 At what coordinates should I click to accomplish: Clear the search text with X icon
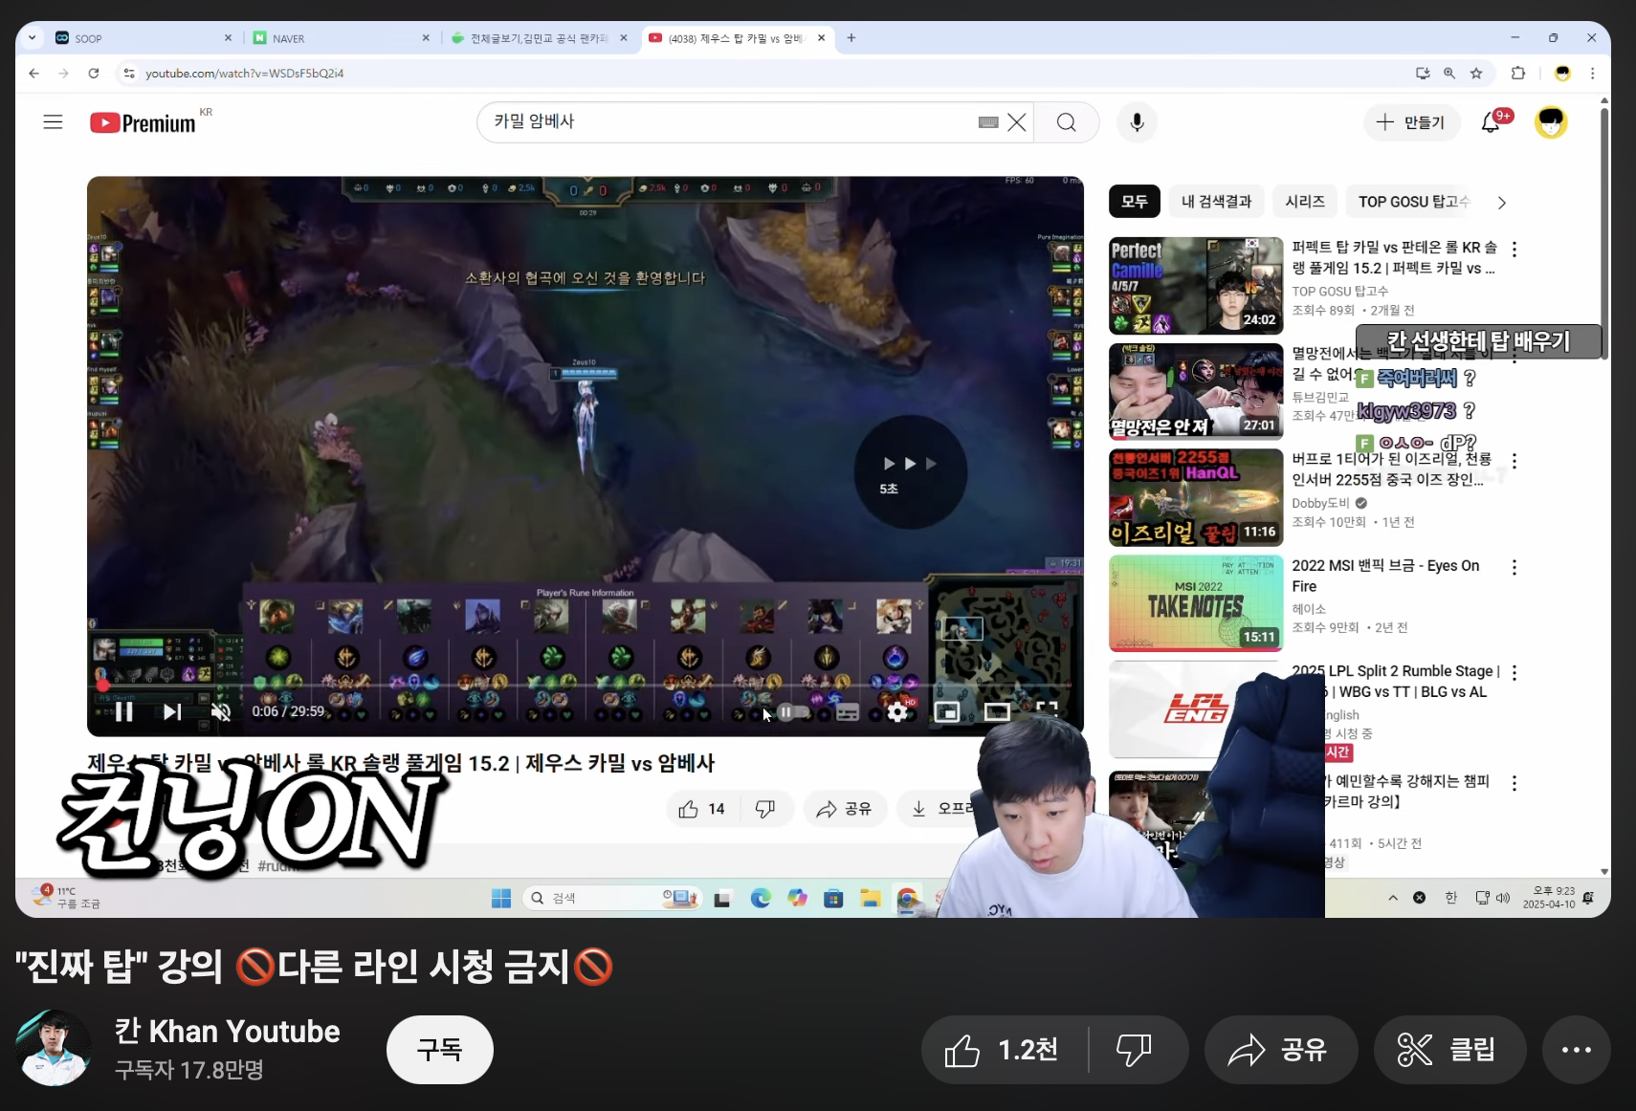1016,122
